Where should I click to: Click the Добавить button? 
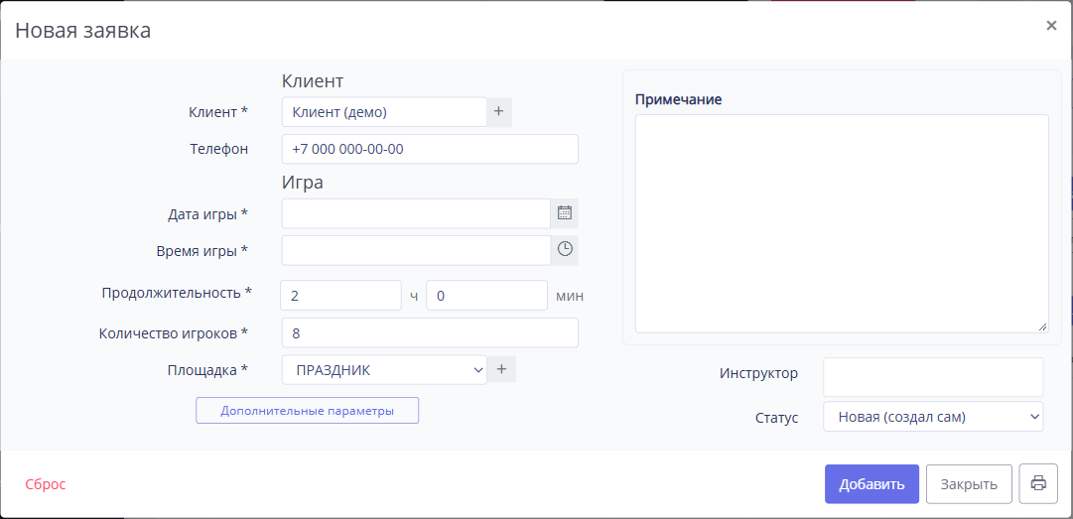pyautogui.click(x=872, y=484)
